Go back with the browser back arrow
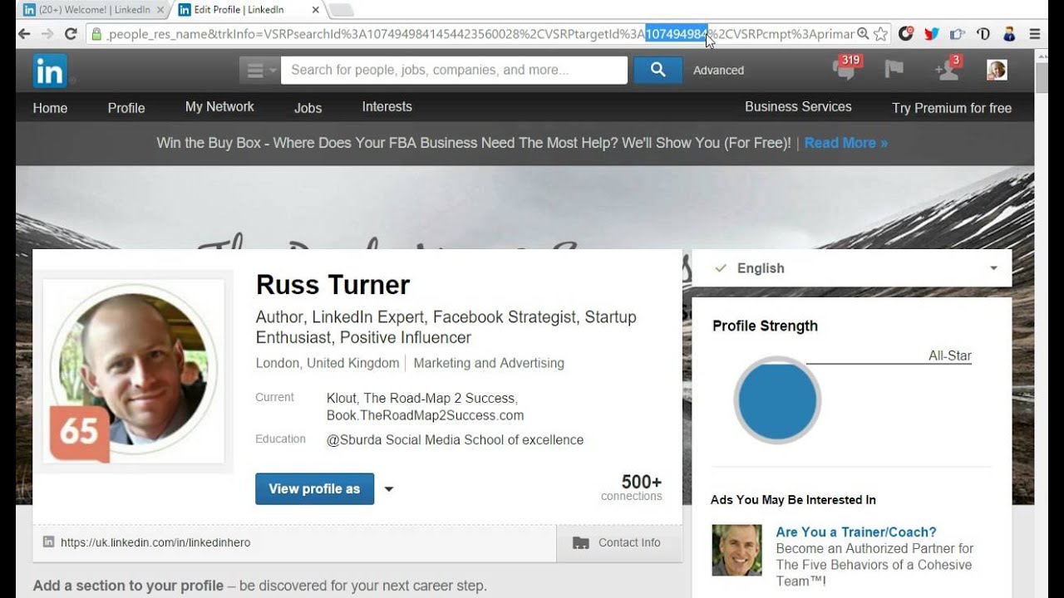Viewport: 1064px width, 598px height. (24, 34)
